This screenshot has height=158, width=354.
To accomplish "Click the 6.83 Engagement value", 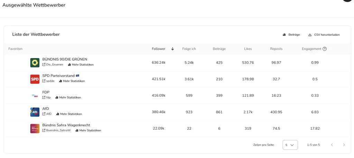I will (315, 112).
